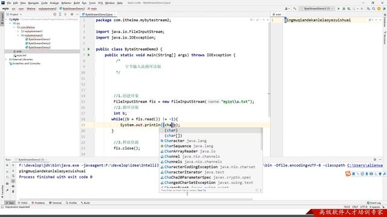This screenshot has height=217, width=387.
Task: Click the pin tab icon in Run panel
Action: 7,190
